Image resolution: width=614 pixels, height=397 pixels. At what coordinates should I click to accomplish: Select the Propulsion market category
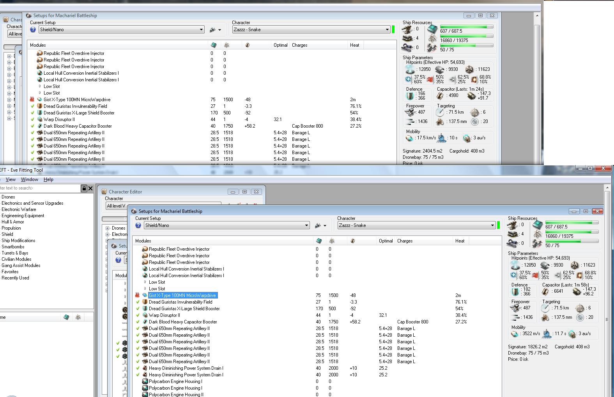pyautogui.click(x=11, y=228)
